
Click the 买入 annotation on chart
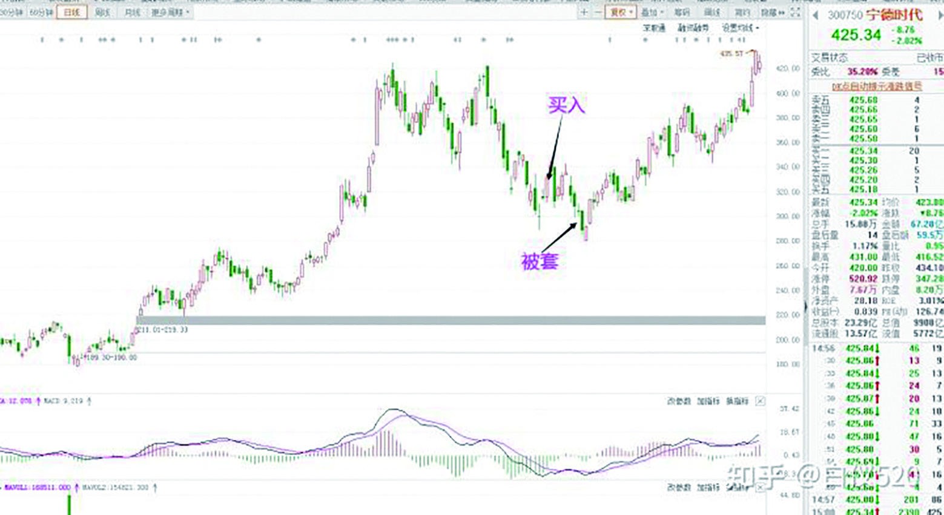click(566, 105)
